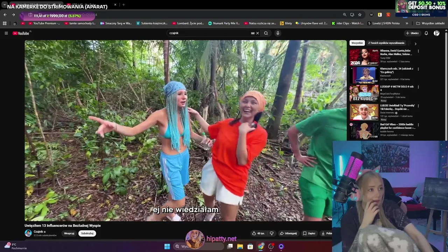Open Kłamczuch odc. 34 video thumbnail
Image resolution: width=448 pixels, height=252 pixels.
364,75
